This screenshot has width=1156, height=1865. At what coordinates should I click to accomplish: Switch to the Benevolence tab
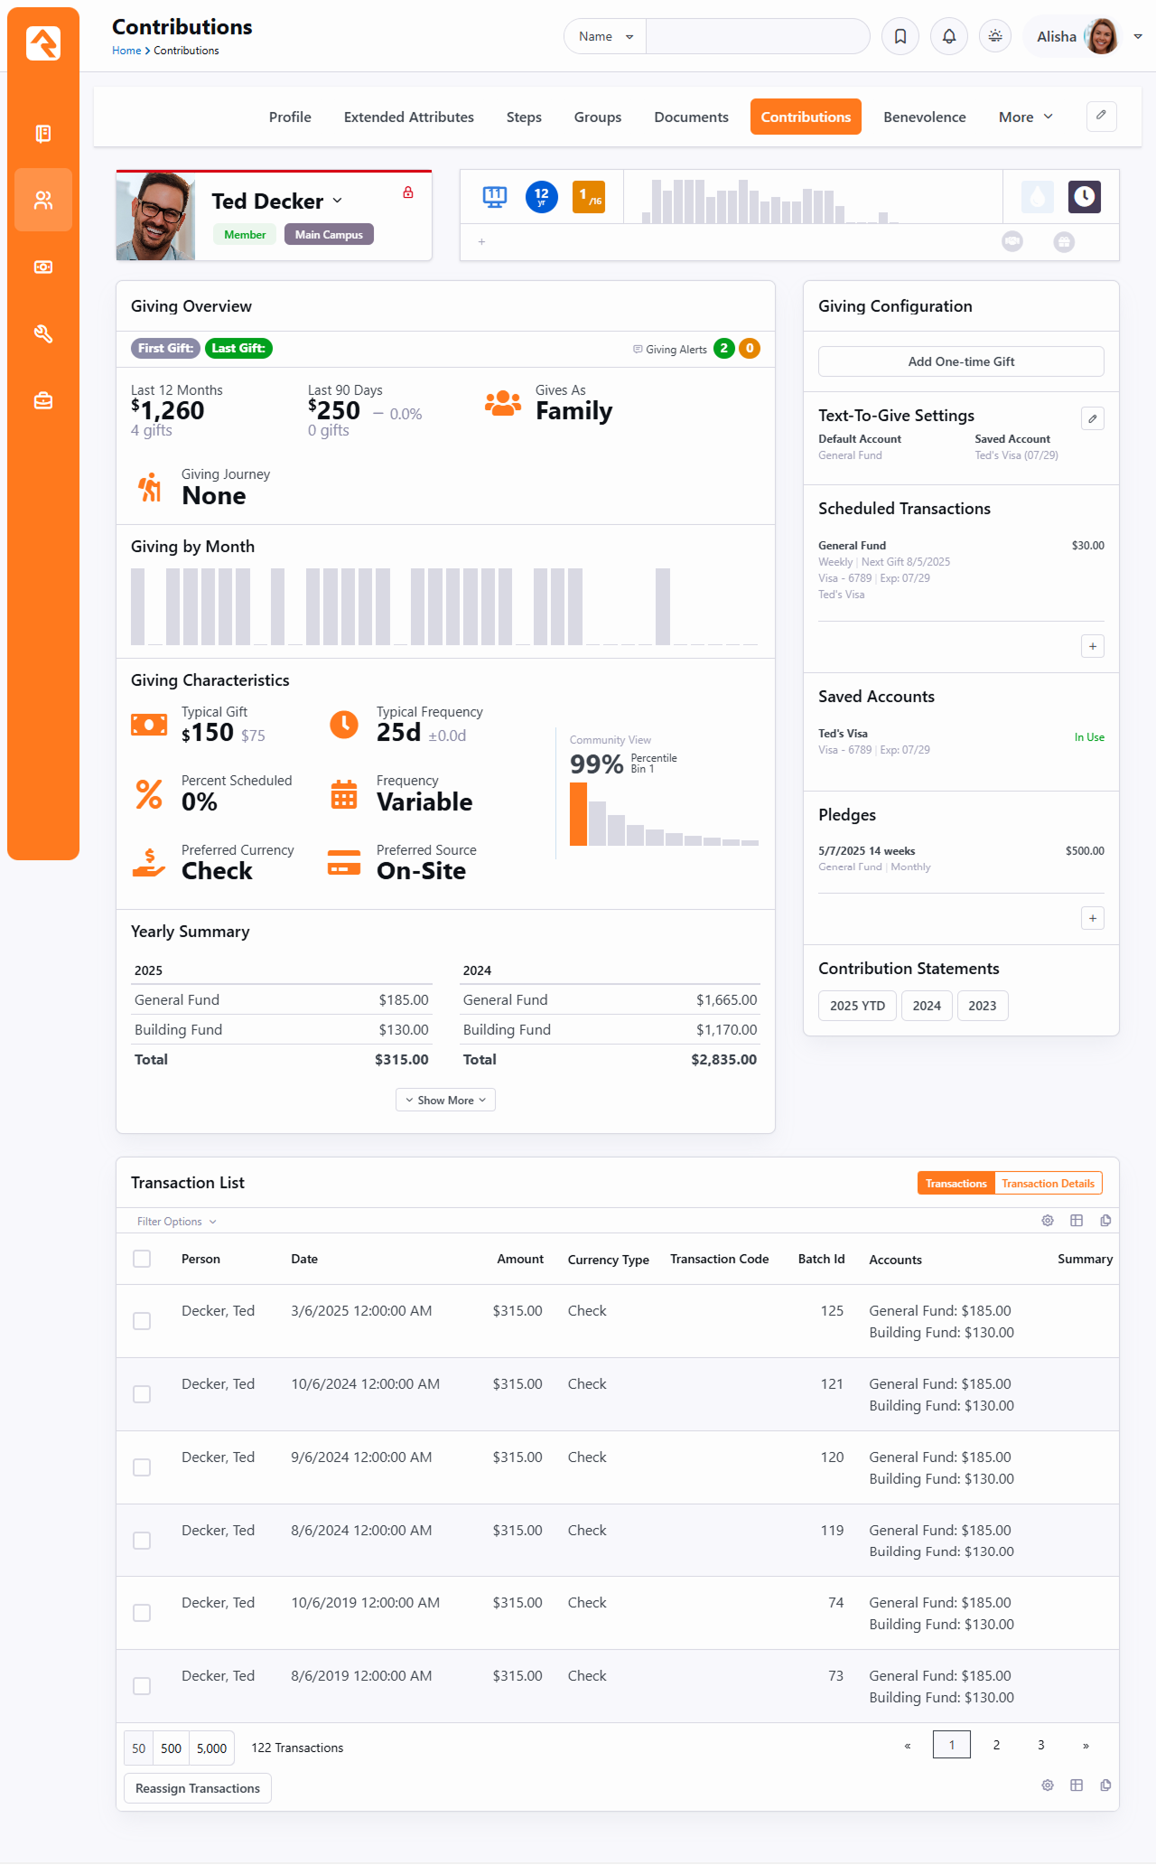[924, 117]
